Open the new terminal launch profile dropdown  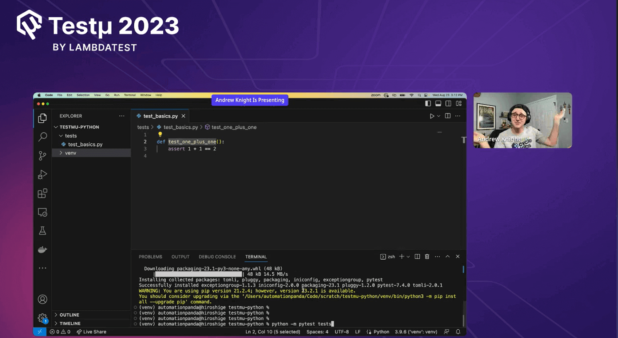click(x=408, y=257)
